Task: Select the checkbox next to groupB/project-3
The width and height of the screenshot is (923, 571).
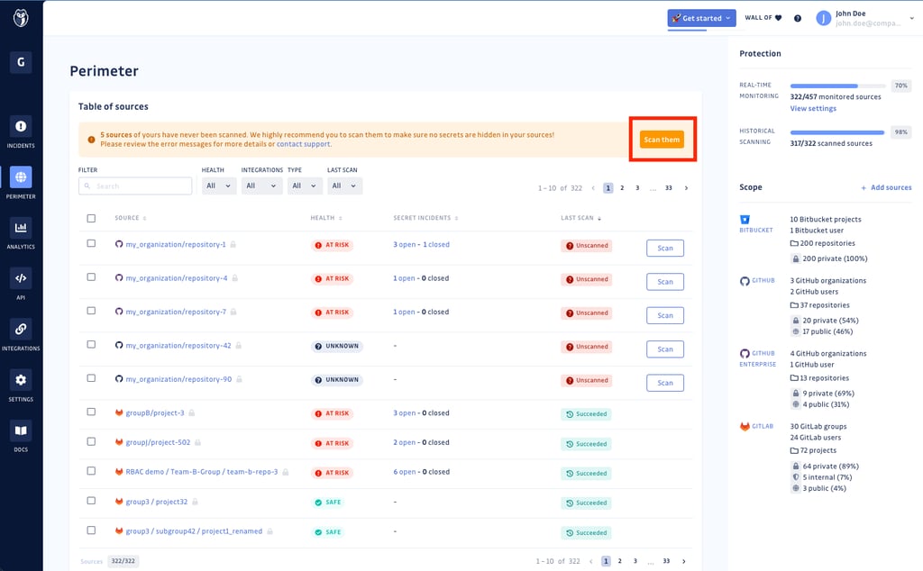Action: pos(90,412)
